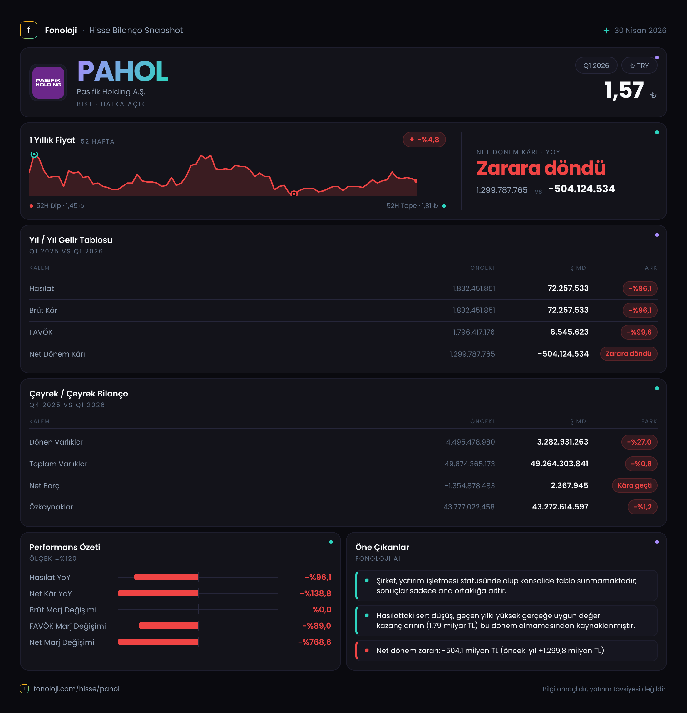Screen dimensions: 687x713
Task: Click the Pasifik Holding company logo
Action: (x=48, y=83)
